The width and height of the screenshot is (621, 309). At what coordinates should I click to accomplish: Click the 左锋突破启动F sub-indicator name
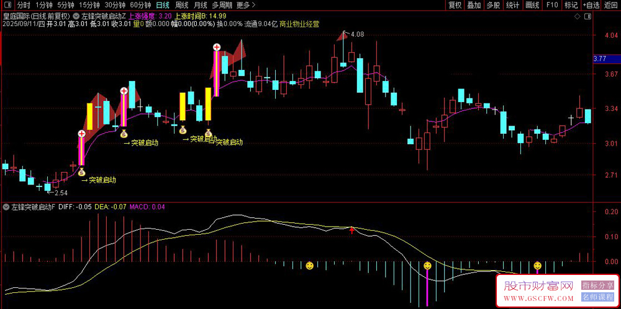click(x=34, y=207)
